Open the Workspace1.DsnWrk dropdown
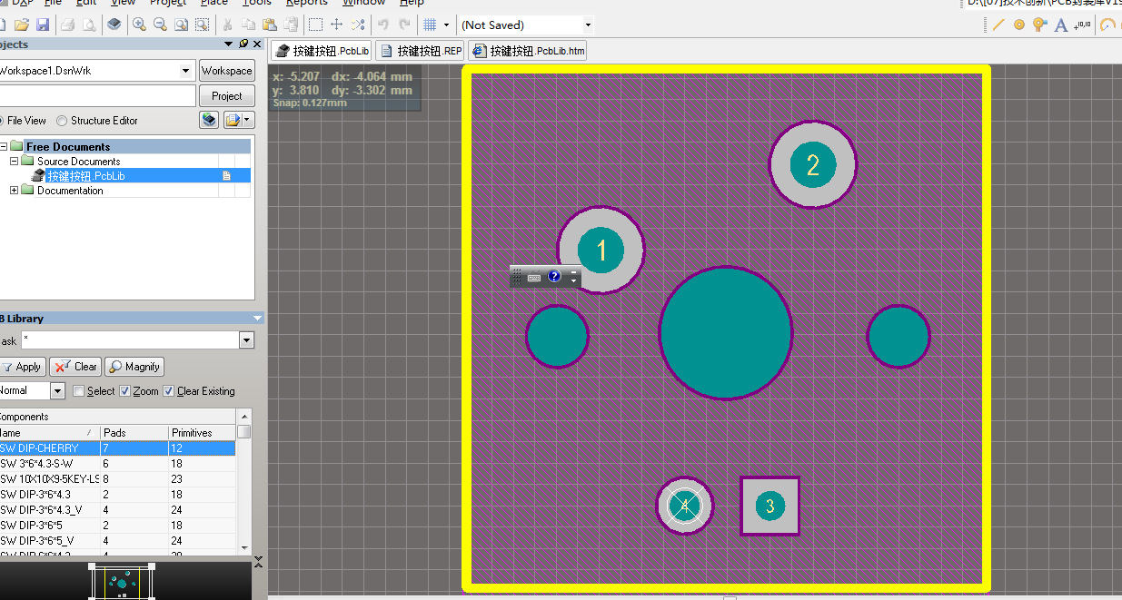This screenshot has height=600, width=1122. tap(186, 71)
